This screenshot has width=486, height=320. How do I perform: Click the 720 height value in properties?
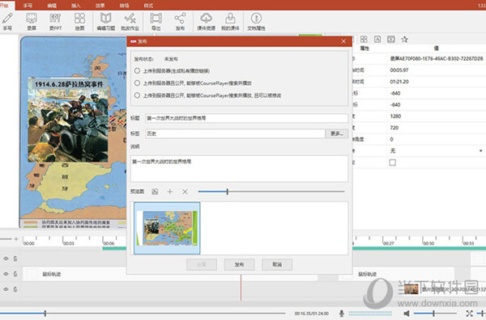(394, 128)
